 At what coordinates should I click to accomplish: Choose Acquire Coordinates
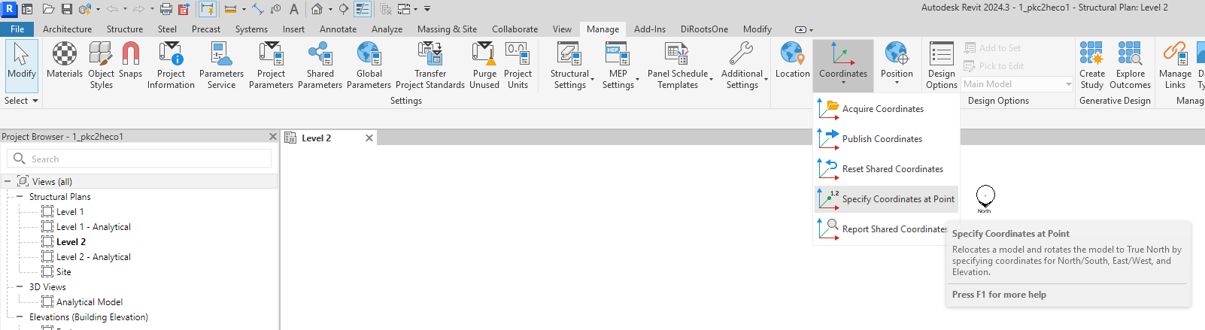[886, 109]
